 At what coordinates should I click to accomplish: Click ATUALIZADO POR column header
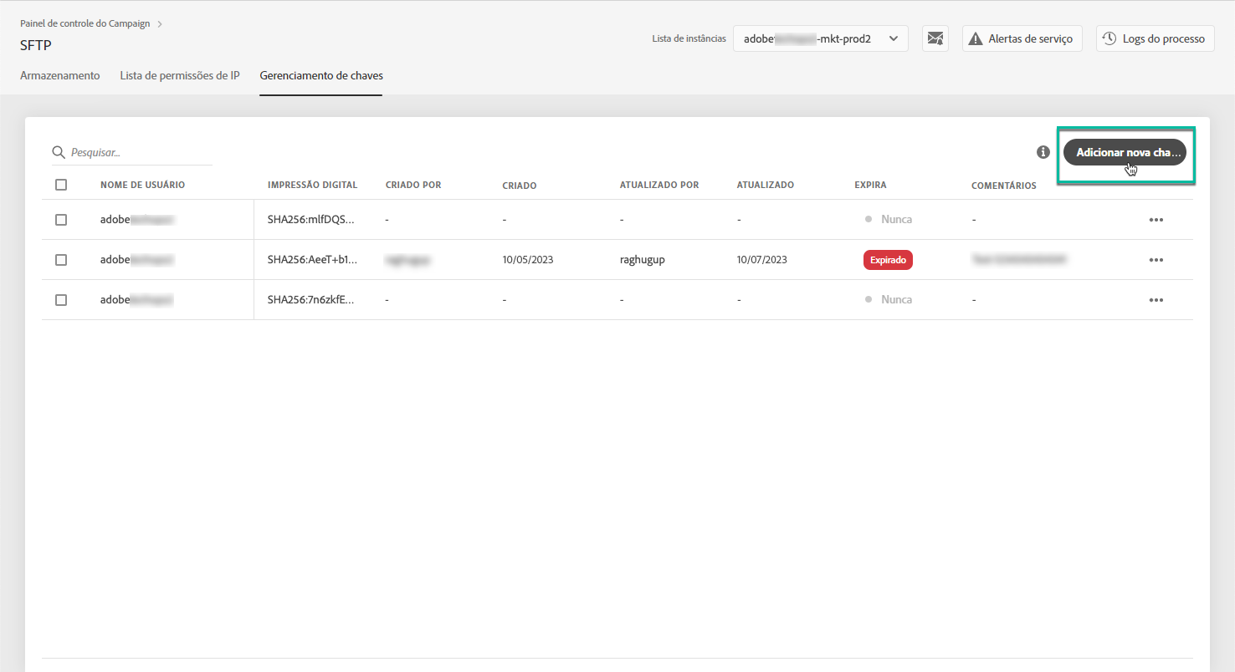tap(659, 185)
